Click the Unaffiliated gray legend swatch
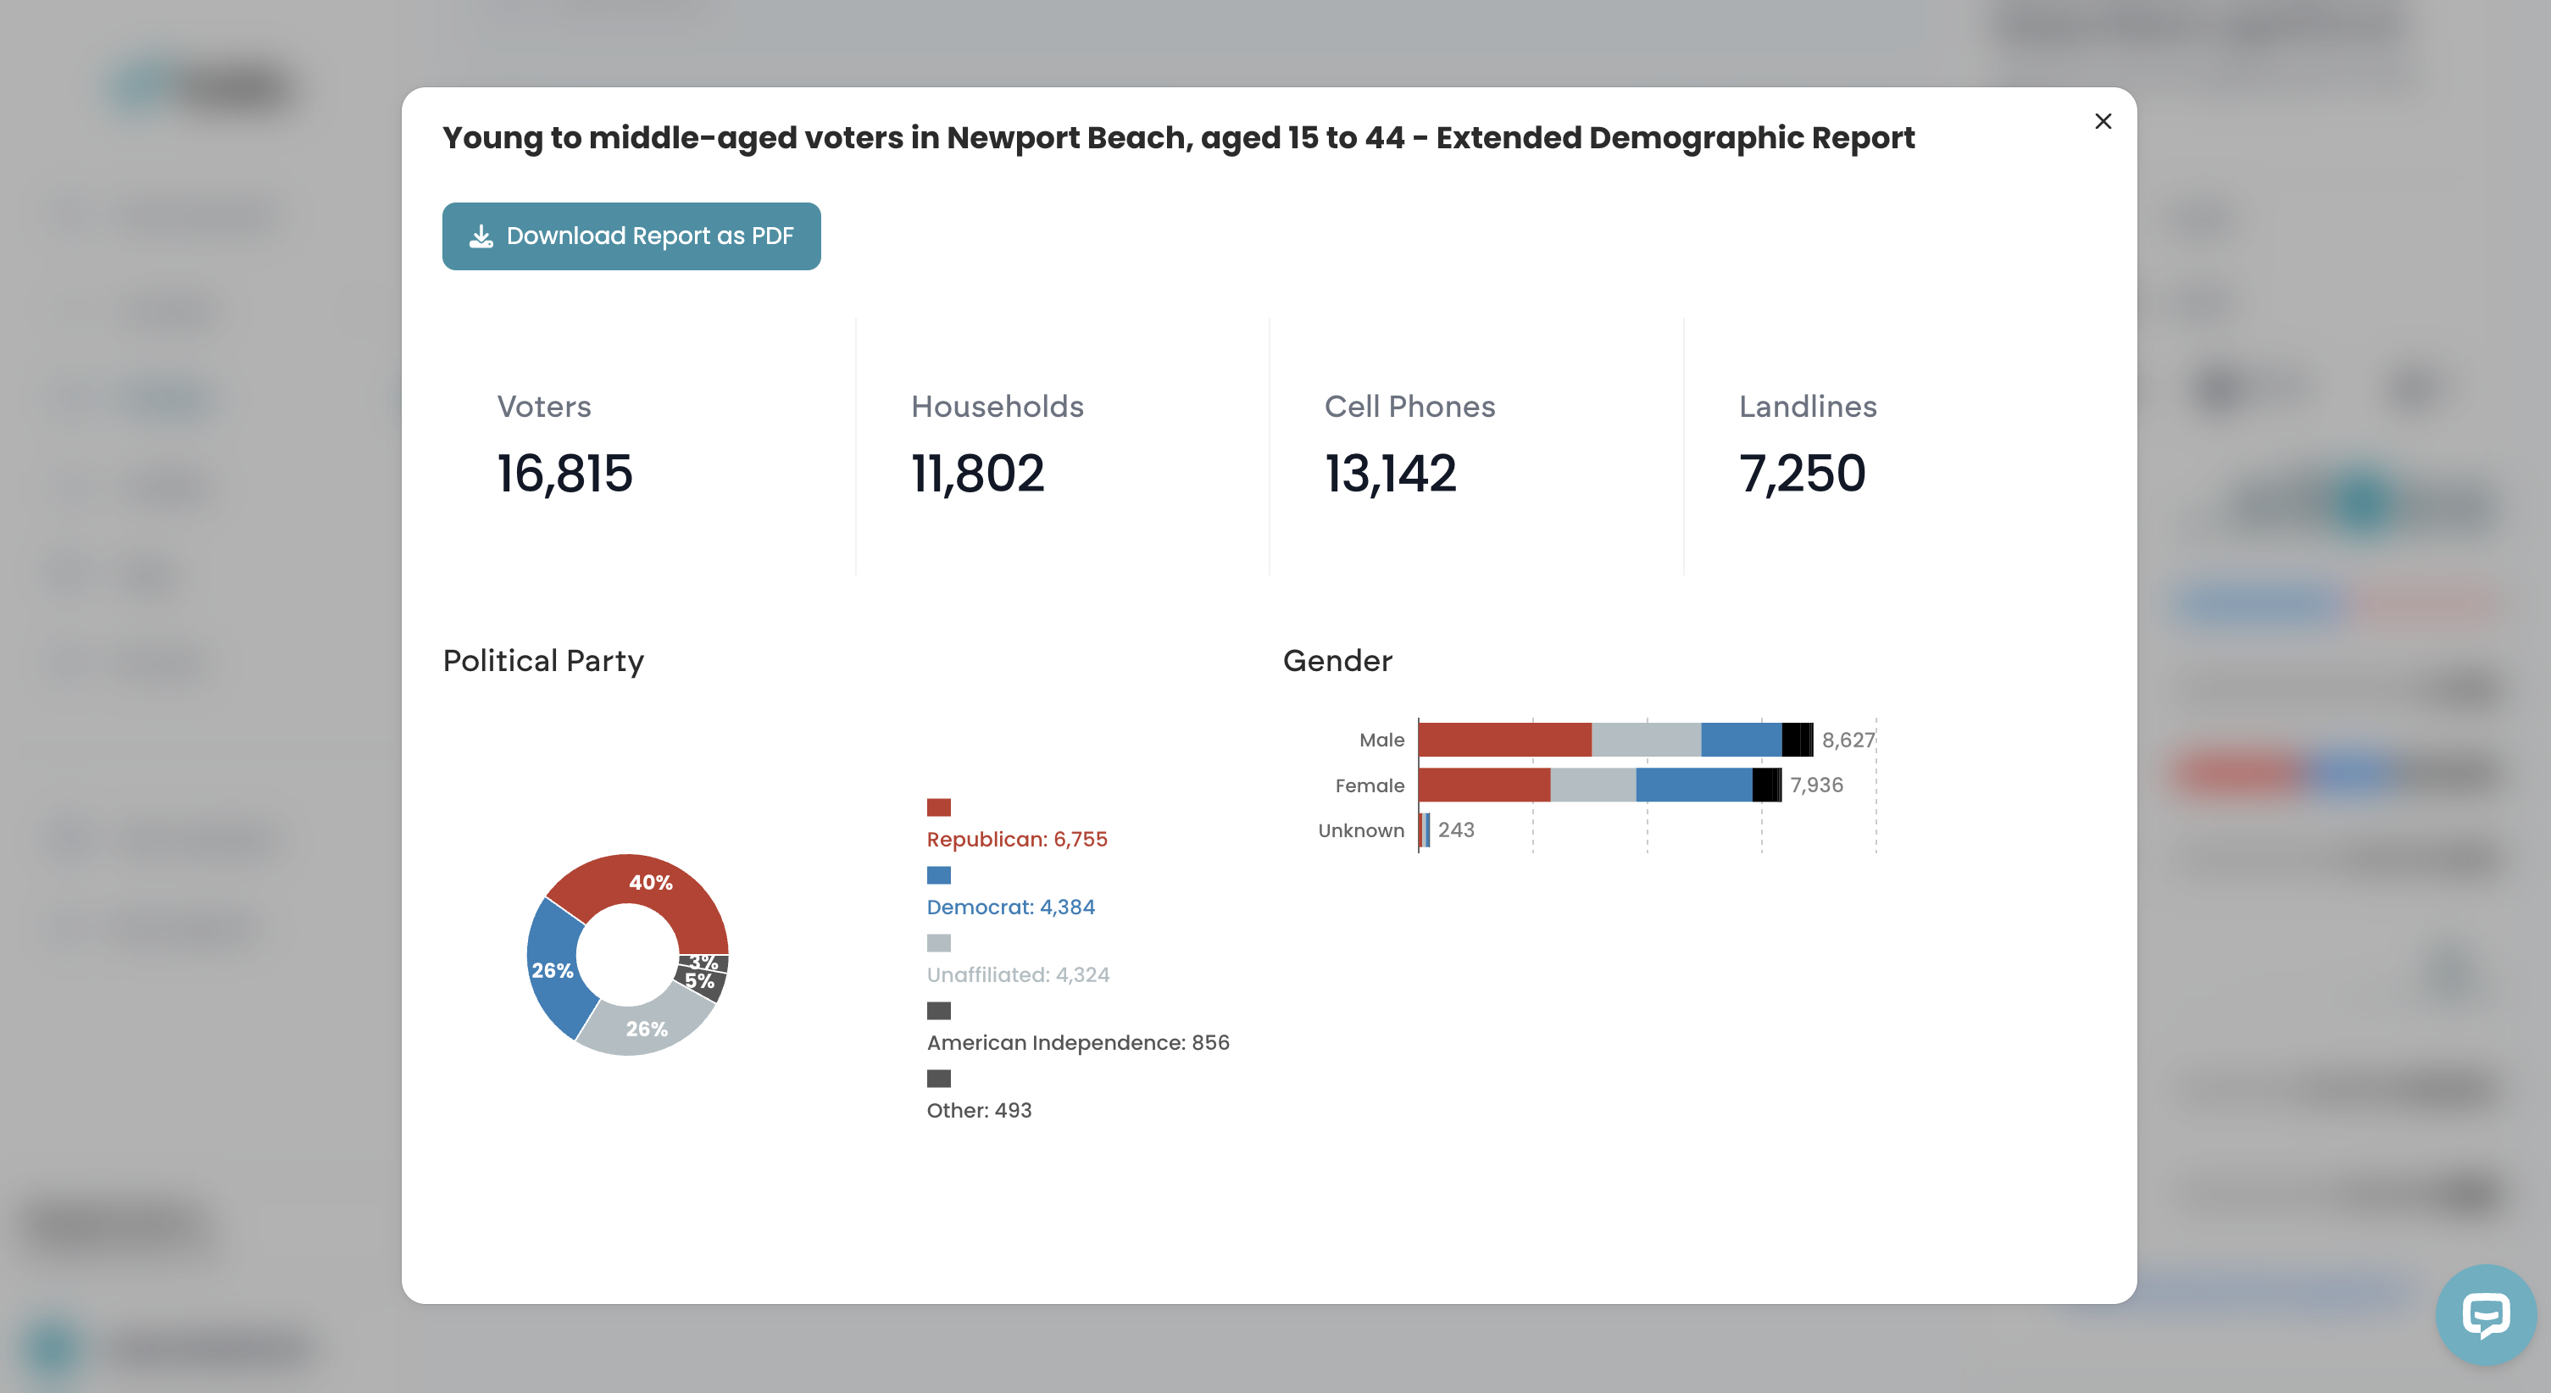 click(x=938, y=942)
